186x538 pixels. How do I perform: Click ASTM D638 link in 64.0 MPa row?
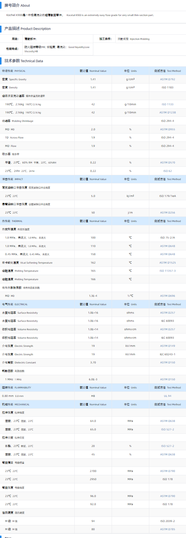point(167,421)
